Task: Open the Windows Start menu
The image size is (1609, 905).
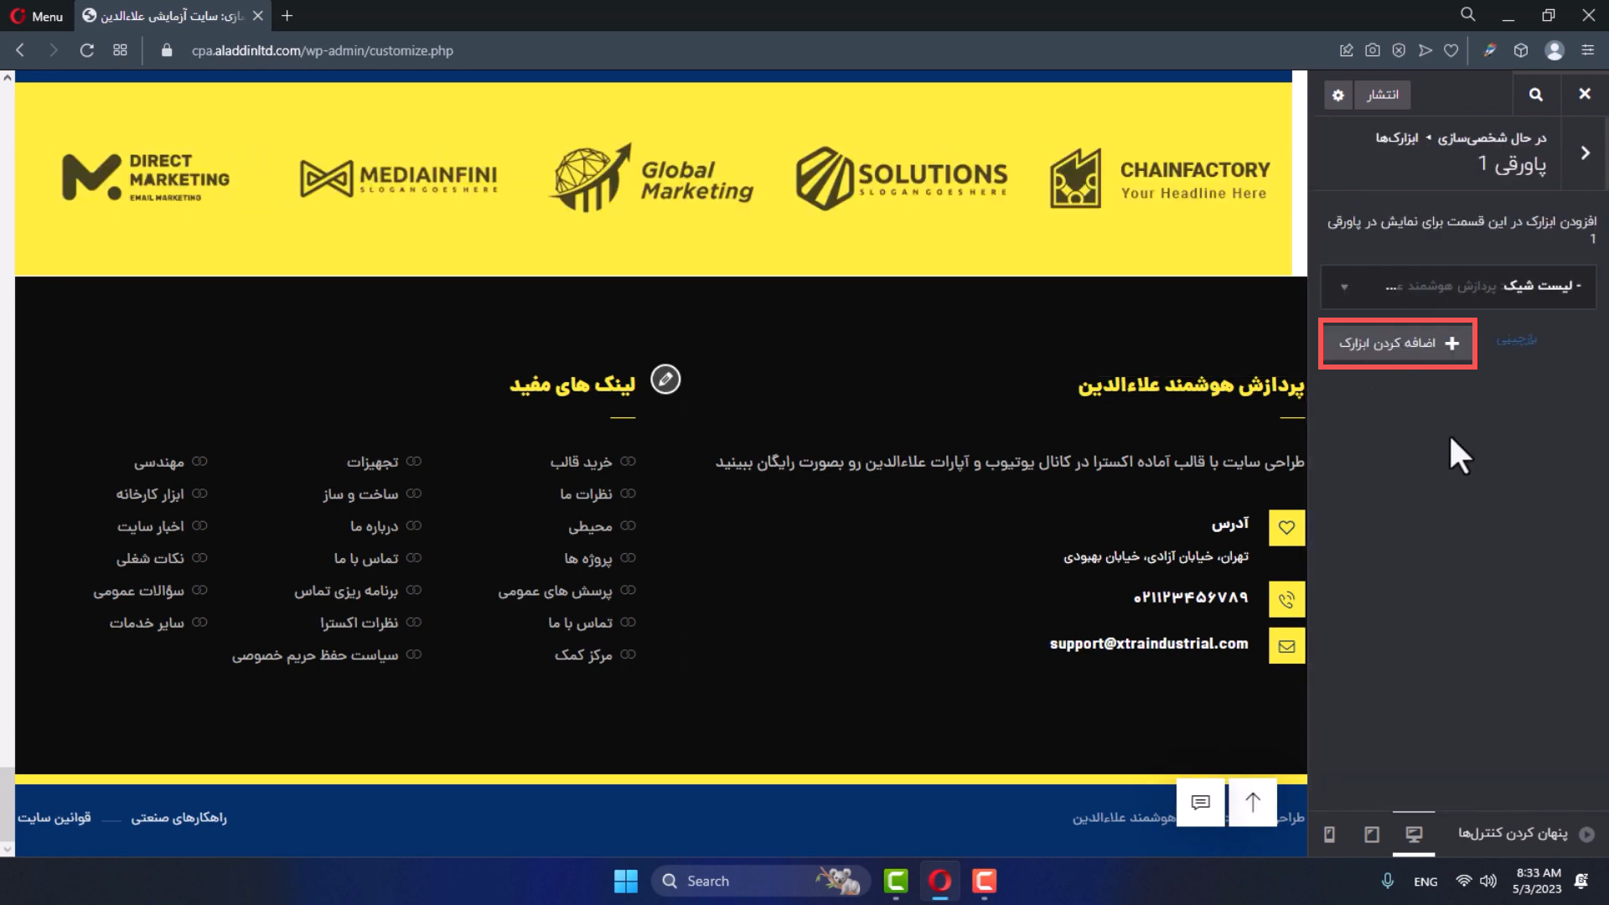Action: [626, 882]
